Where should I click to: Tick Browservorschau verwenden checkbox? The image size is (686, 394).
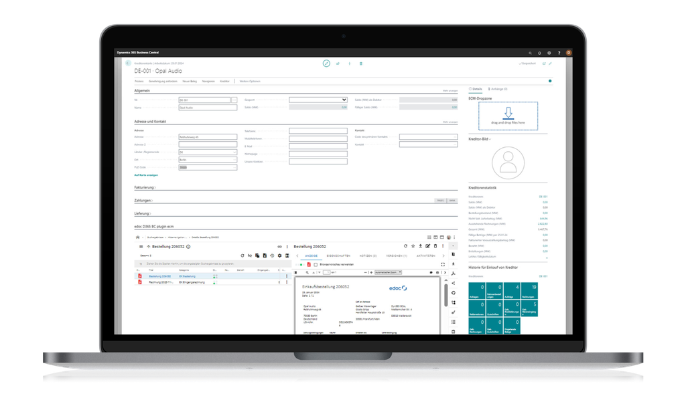coord(316,265)
